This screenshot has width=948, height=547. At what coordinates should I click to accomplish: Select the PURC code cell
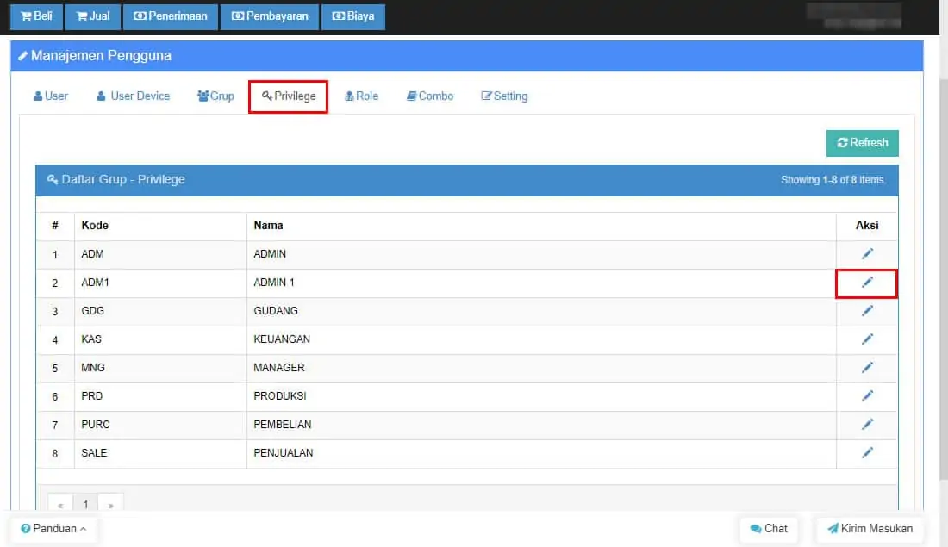click(160, 425)
